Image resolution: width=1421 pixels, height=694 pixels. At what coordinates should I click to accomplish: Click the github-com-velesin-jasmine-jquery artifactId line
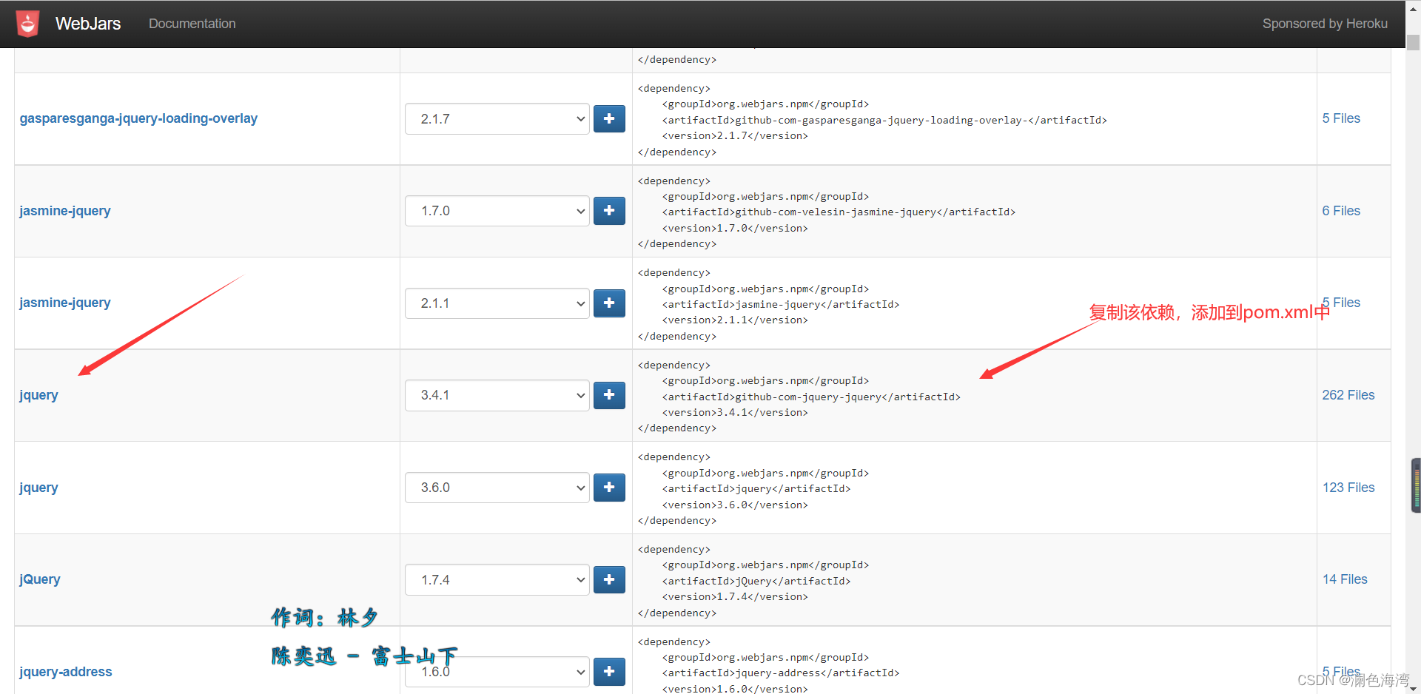(x=839, y=212)
